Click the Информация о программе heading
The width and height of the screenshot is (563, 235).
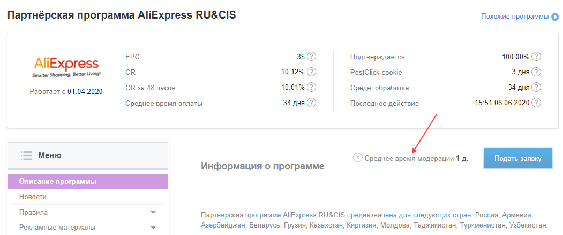coord(262,167)
